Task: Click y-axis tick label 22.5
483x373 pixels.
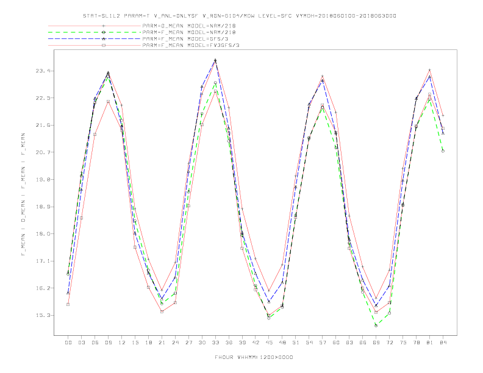Action: 43,98
